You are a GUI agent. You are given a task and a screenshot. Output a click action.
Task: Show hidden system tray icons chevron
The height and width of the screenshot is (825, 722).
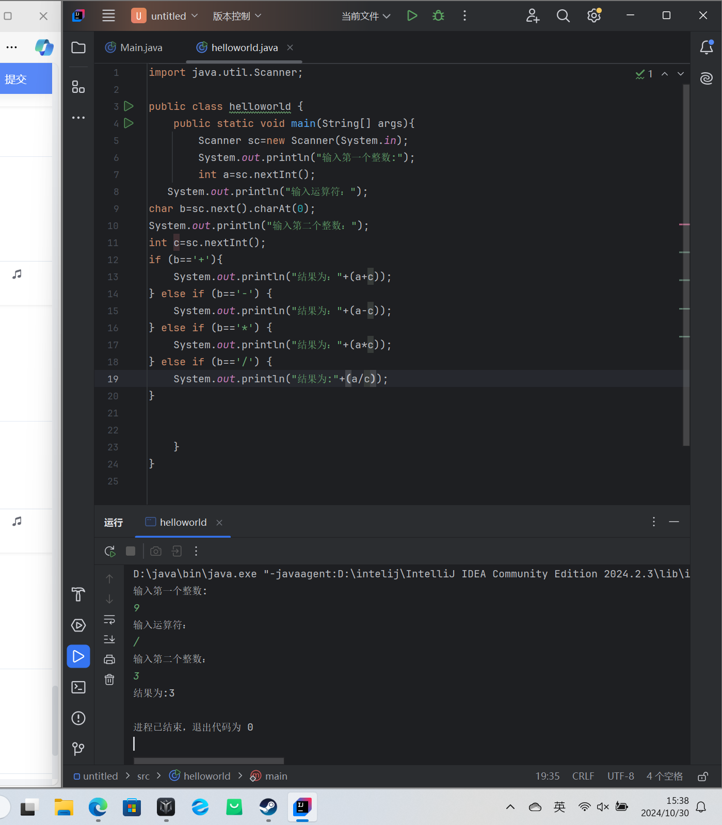point(510,807)
